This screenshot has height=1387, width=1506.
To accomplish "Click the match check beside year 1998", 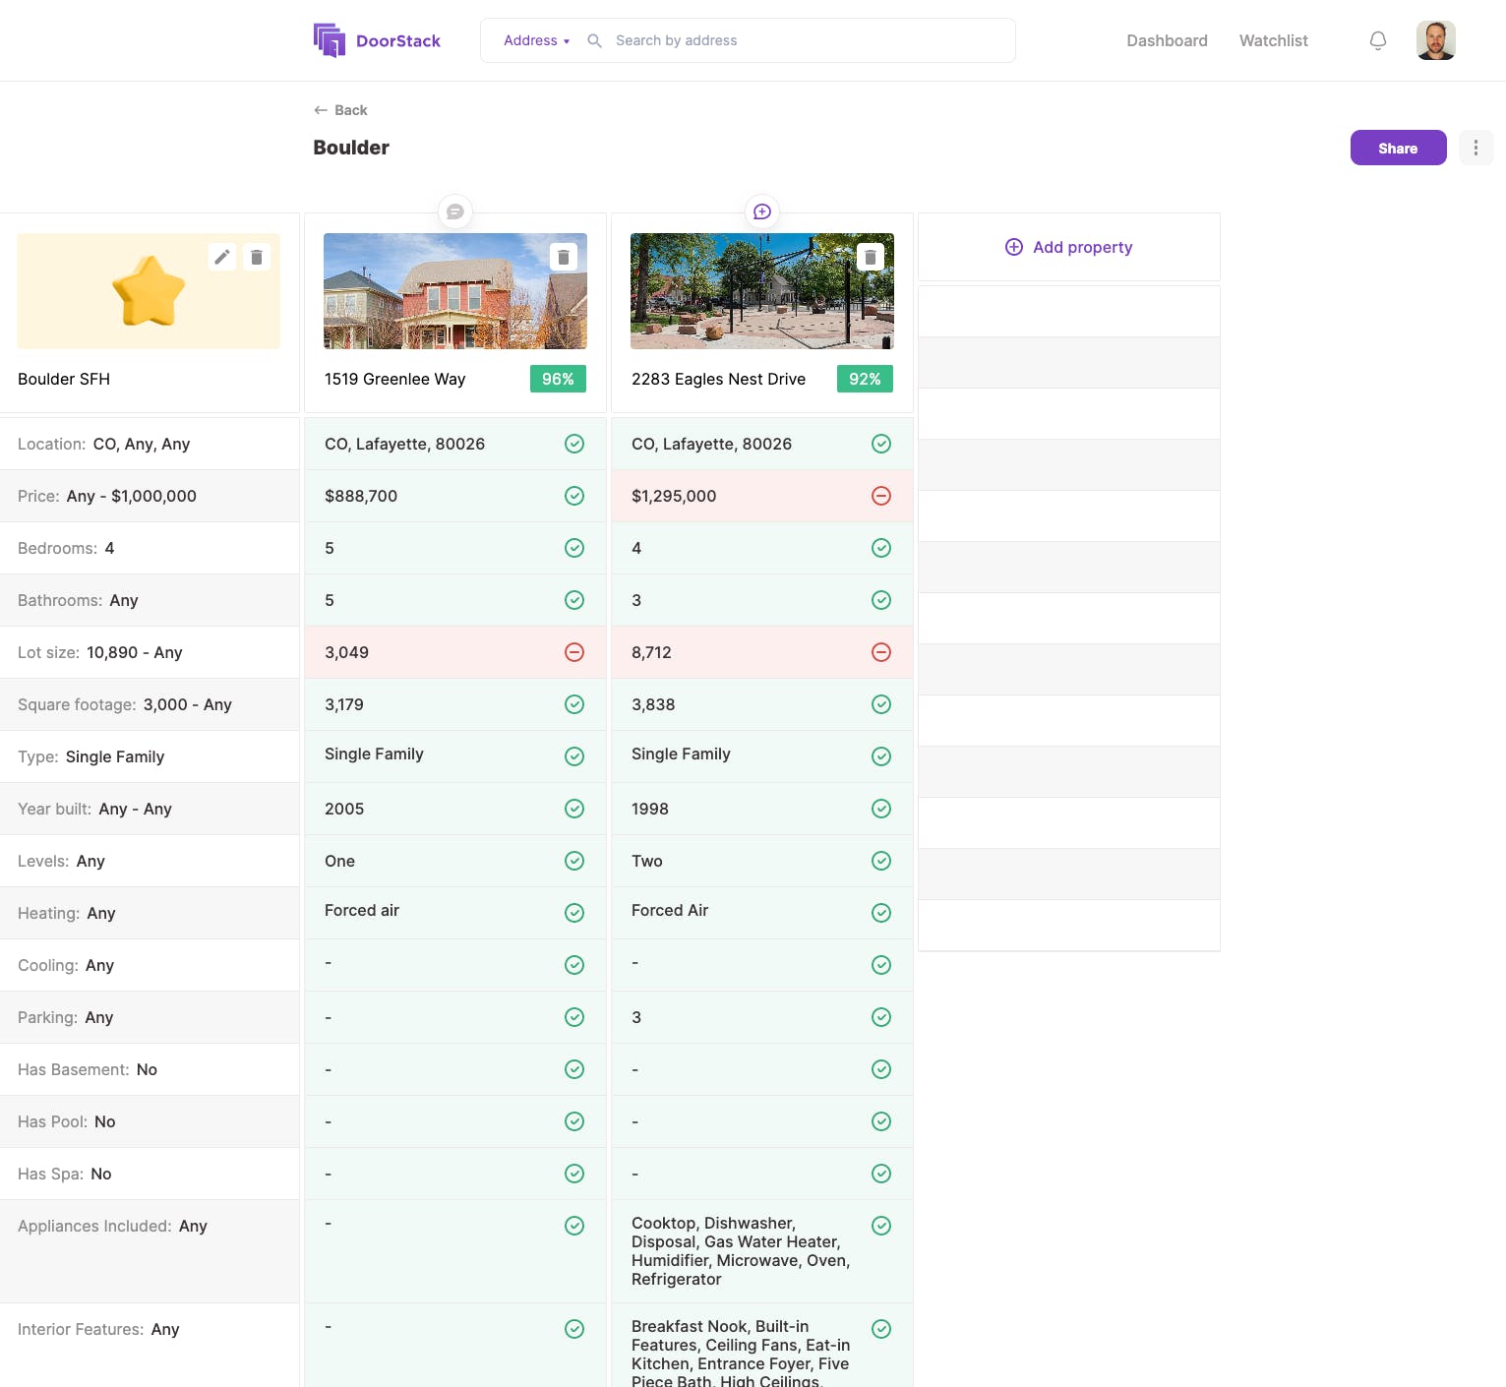I will pos(881,809).
